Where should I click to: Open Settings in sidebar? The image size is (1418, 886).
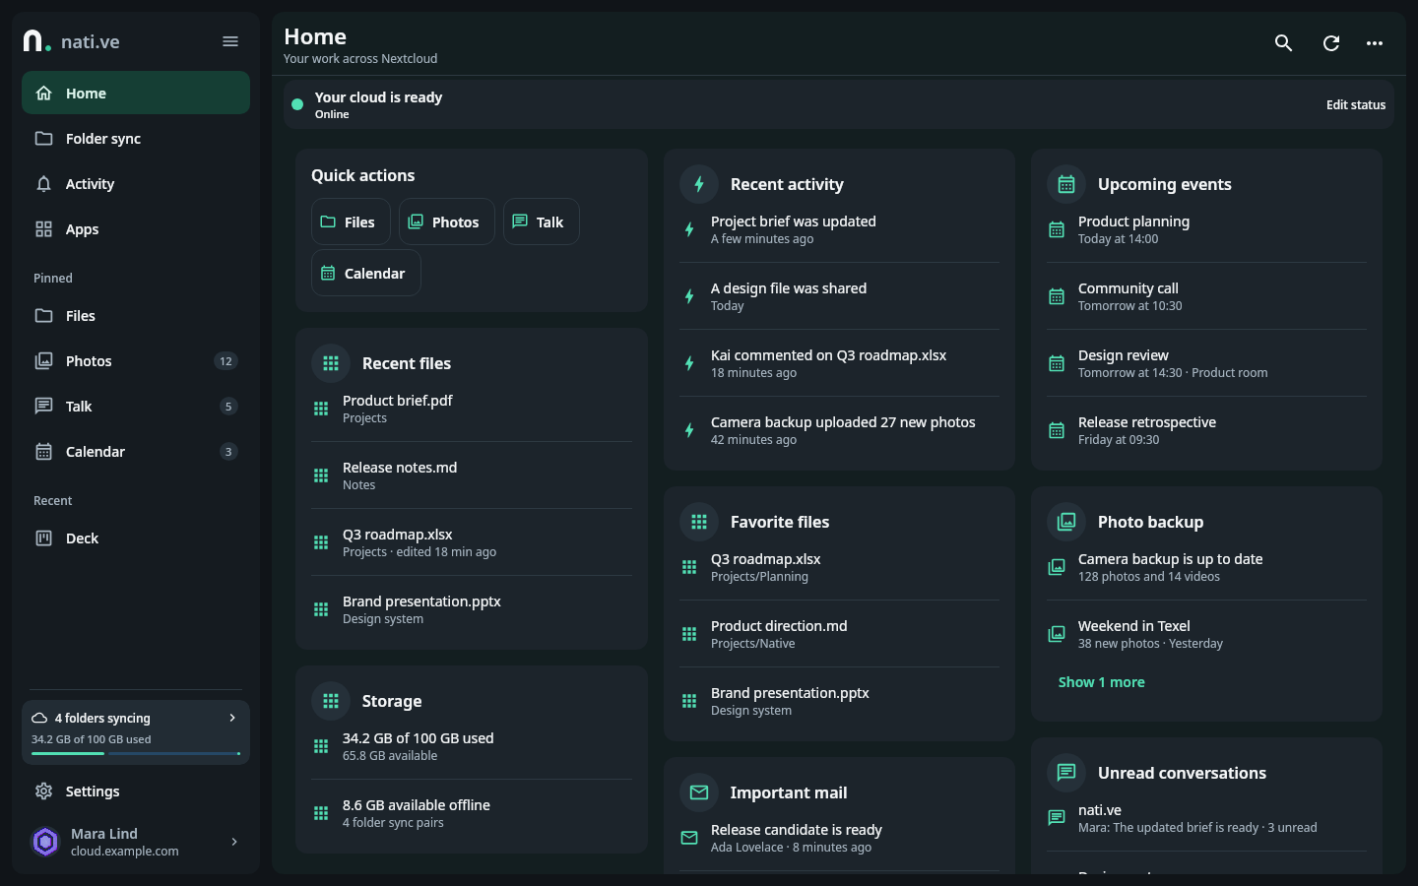click(136, 791)
